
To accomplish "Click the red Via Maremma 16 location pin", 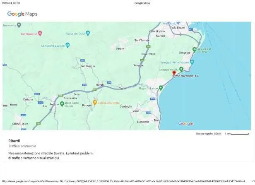I will point(174,73).
